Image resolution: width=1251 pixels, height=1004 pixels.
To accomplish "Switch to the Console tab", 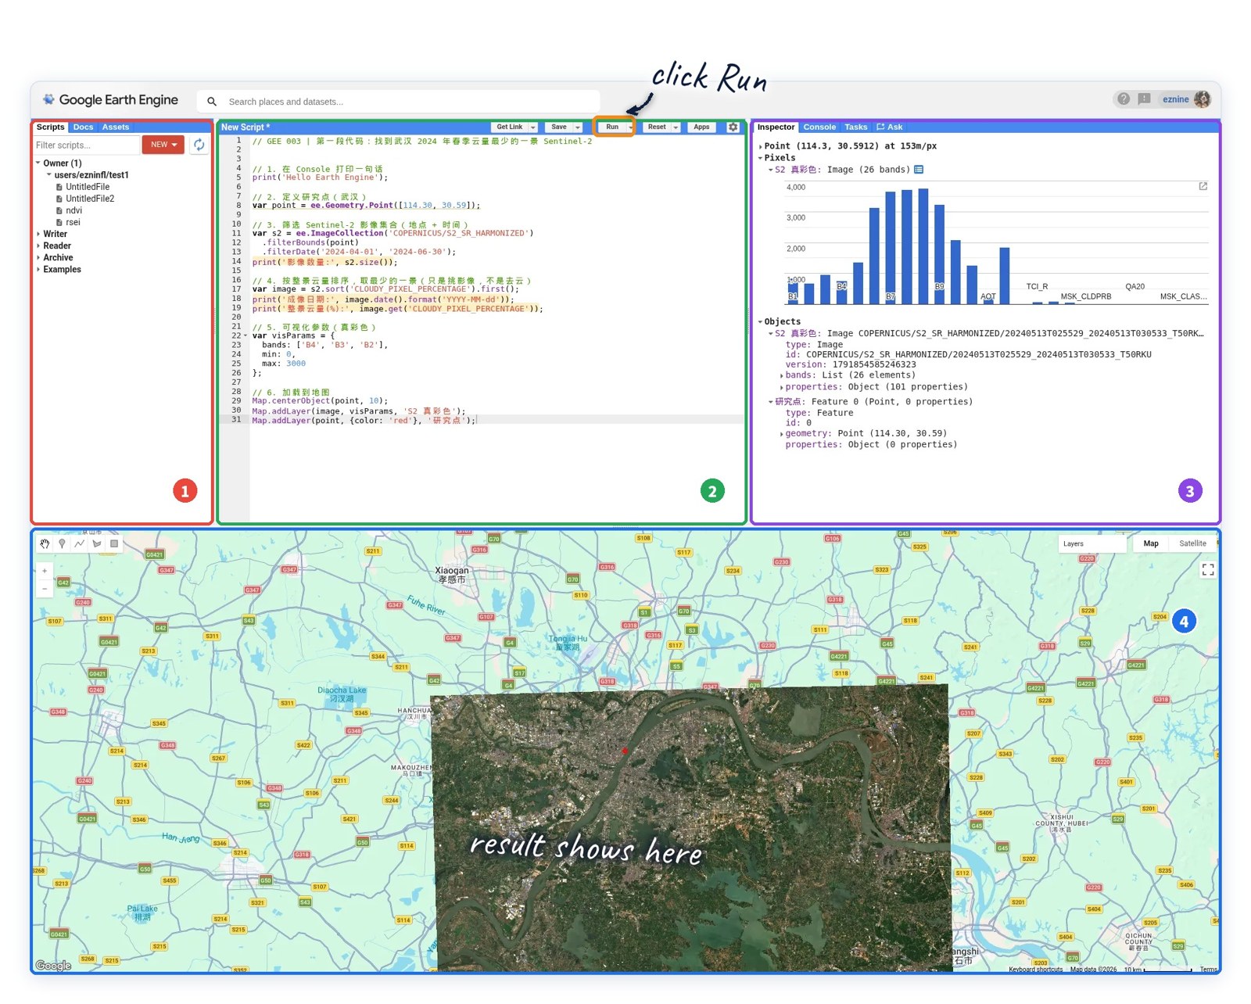I will [x=819, y=127].
